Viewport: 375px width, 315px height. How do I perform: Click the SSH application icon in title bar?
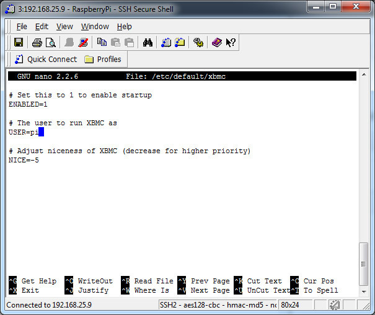pos(10,9)
